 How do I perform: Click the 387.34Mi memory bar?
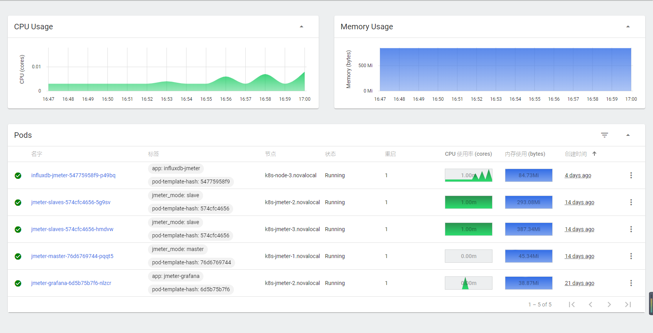click(x=529, y=229)
